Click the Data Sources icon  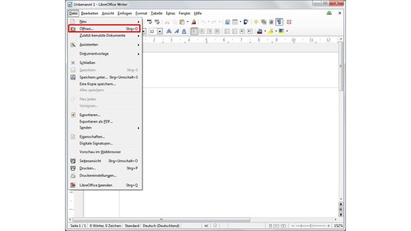(271, 22)
